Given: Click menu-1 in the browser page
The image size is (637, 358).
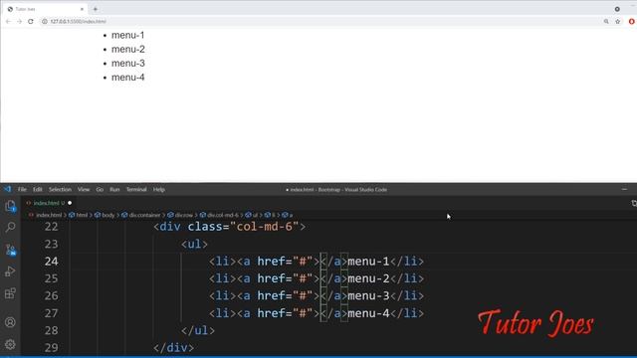Looking at the screenshot, I should (128, 36).
